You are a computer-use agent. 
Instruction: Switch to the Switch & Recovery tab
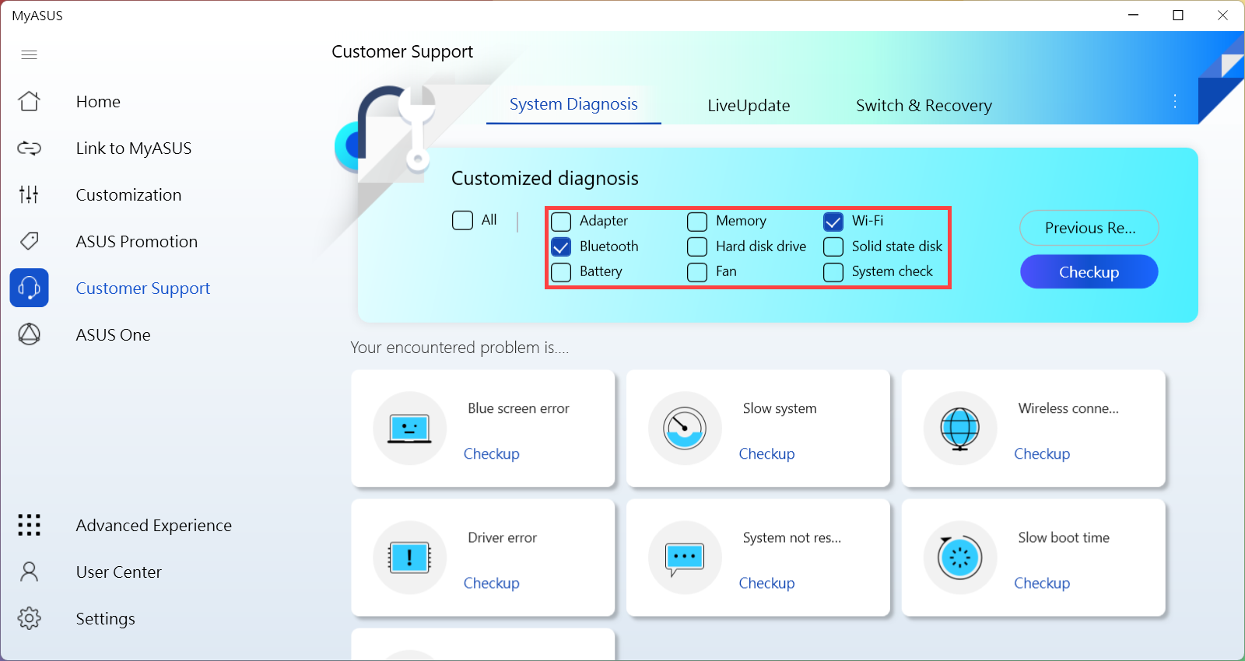coord(924,106)
